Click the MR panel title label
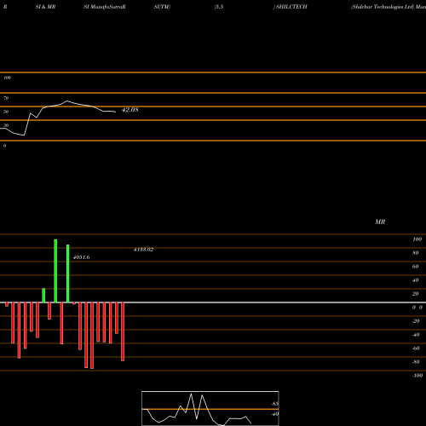Viewport: 426px width, 426px height. point(380,222)
